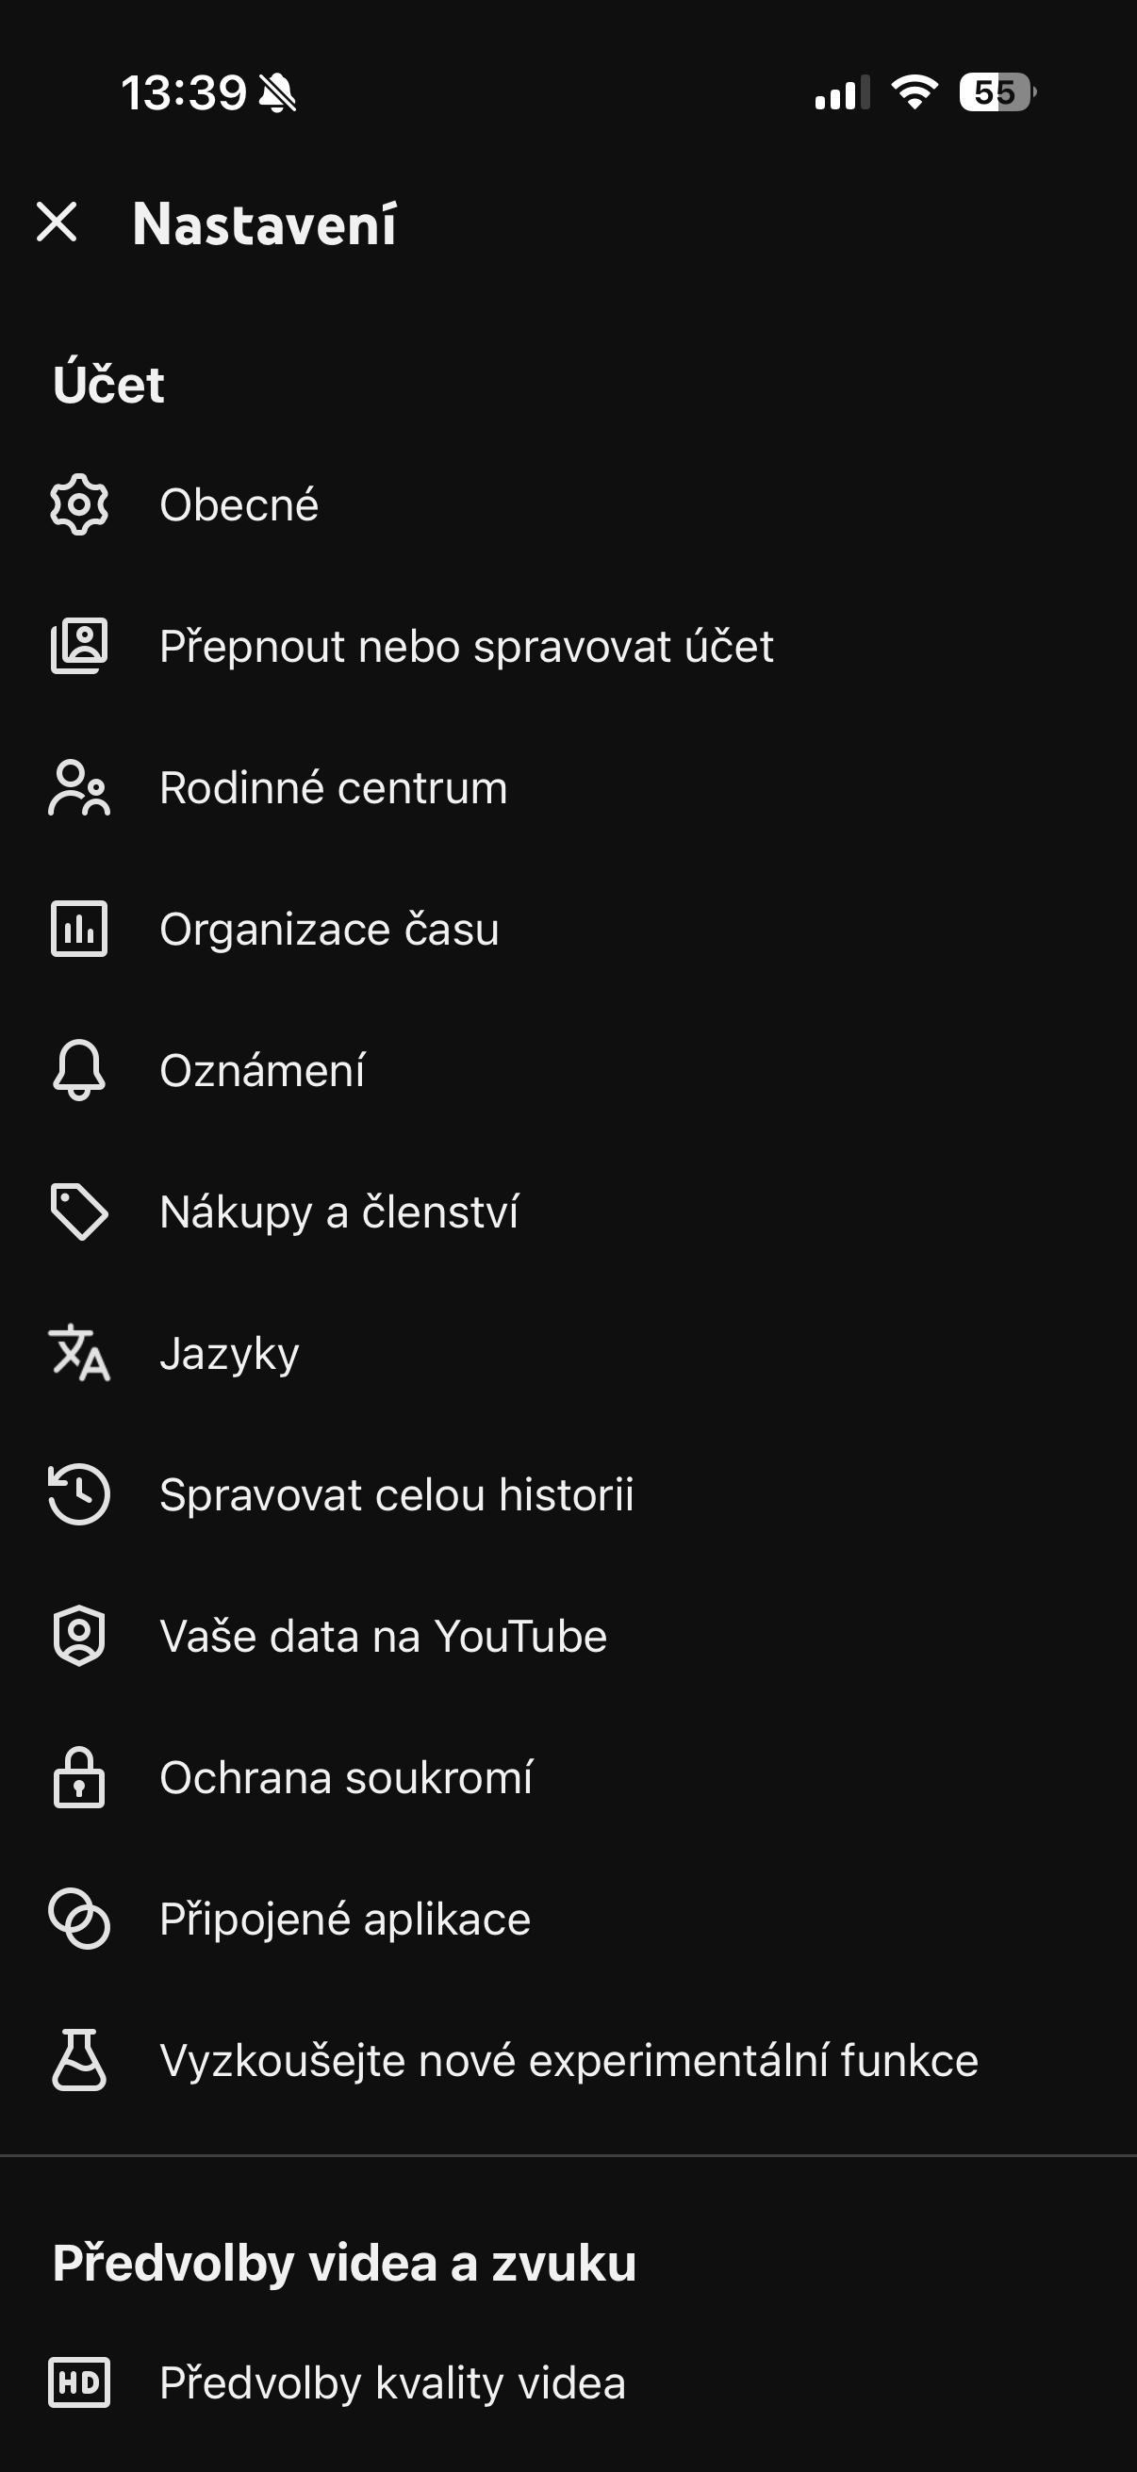The height and width of the screenshot is (2472, 1137).
Task: Tap the account switch icon
Action: tap(78, 646)
